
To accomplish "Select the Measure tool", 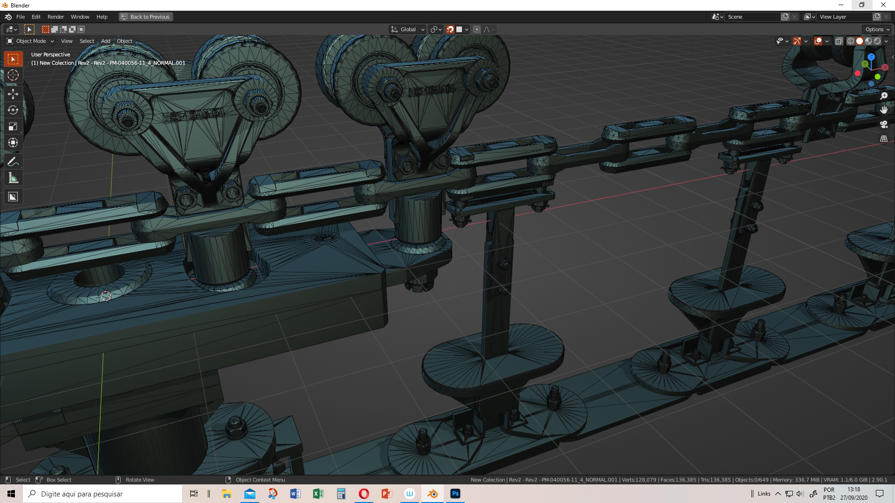I will 13,178.
